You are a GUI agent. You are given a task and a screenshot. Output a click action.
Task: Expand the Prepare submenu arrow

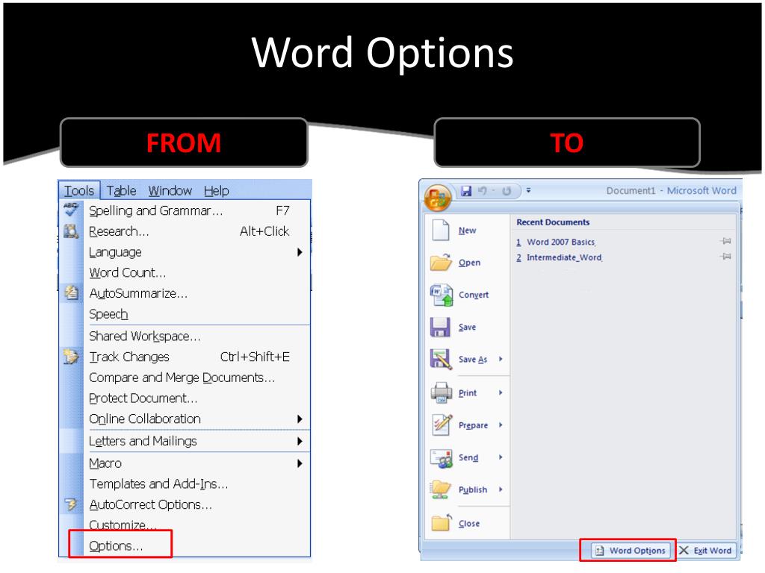tap(501, 425)
